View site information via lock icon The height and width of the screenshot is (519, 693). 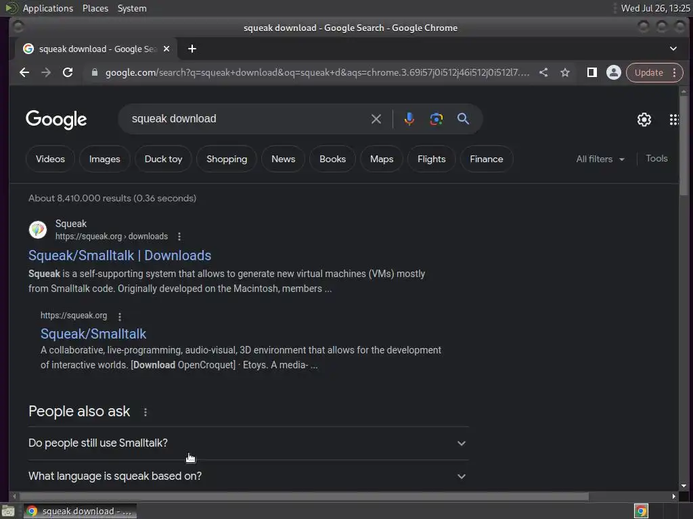(95, 72)
